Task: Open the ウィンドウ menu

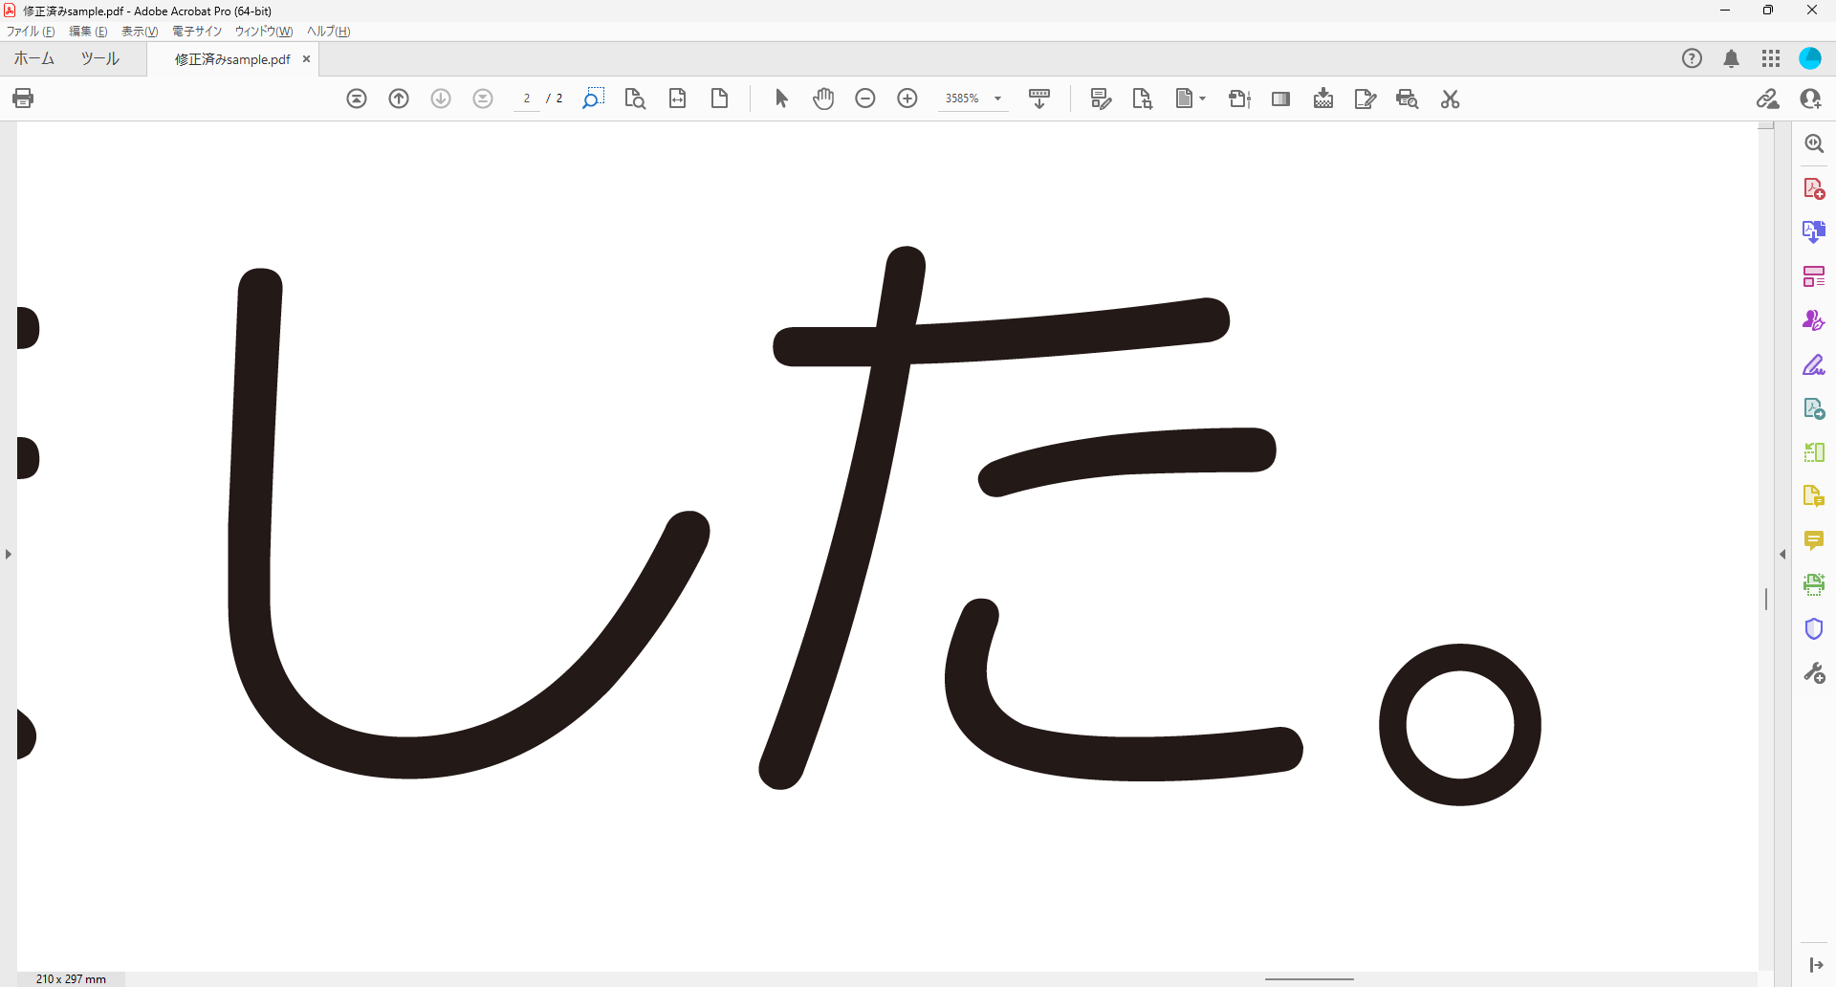Action: click(x=264, y=32)
